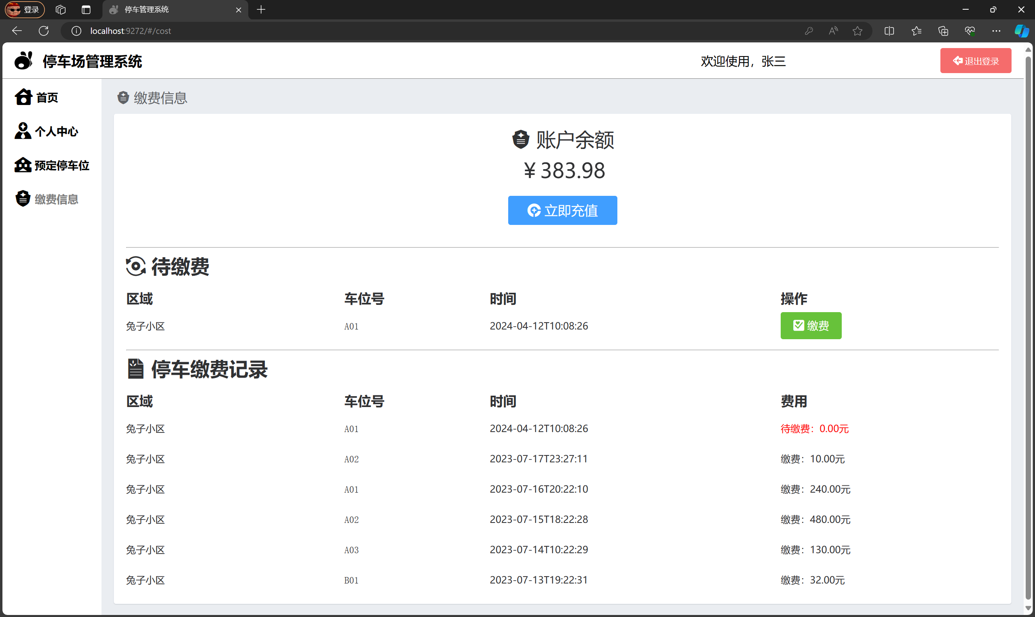
Task: Reload the page with the refresh icon
Action: tap(44, 31)
